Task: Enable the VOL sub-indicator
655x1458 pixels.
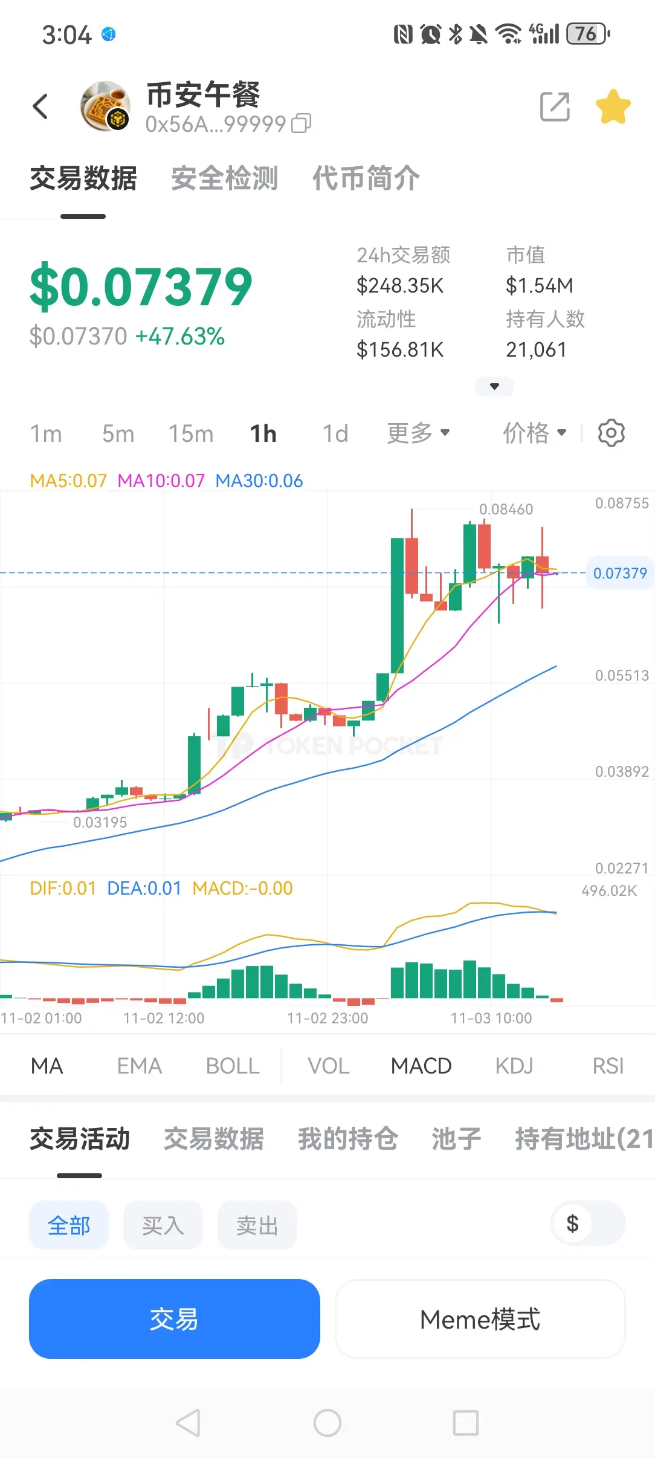Action: tap(329, 1066)
